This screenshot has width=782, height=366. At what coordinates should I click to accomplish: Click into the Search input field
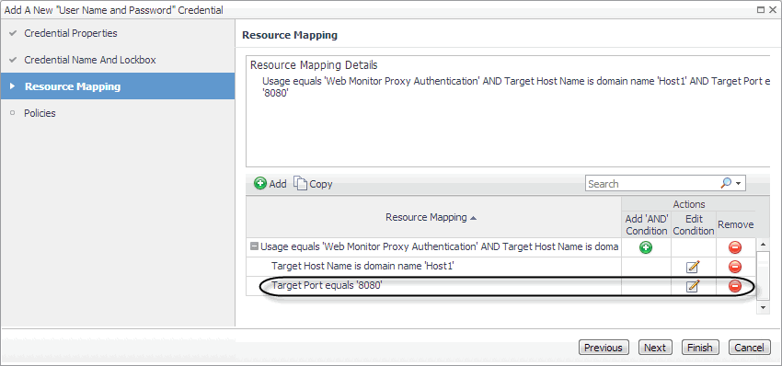[652, 184]
